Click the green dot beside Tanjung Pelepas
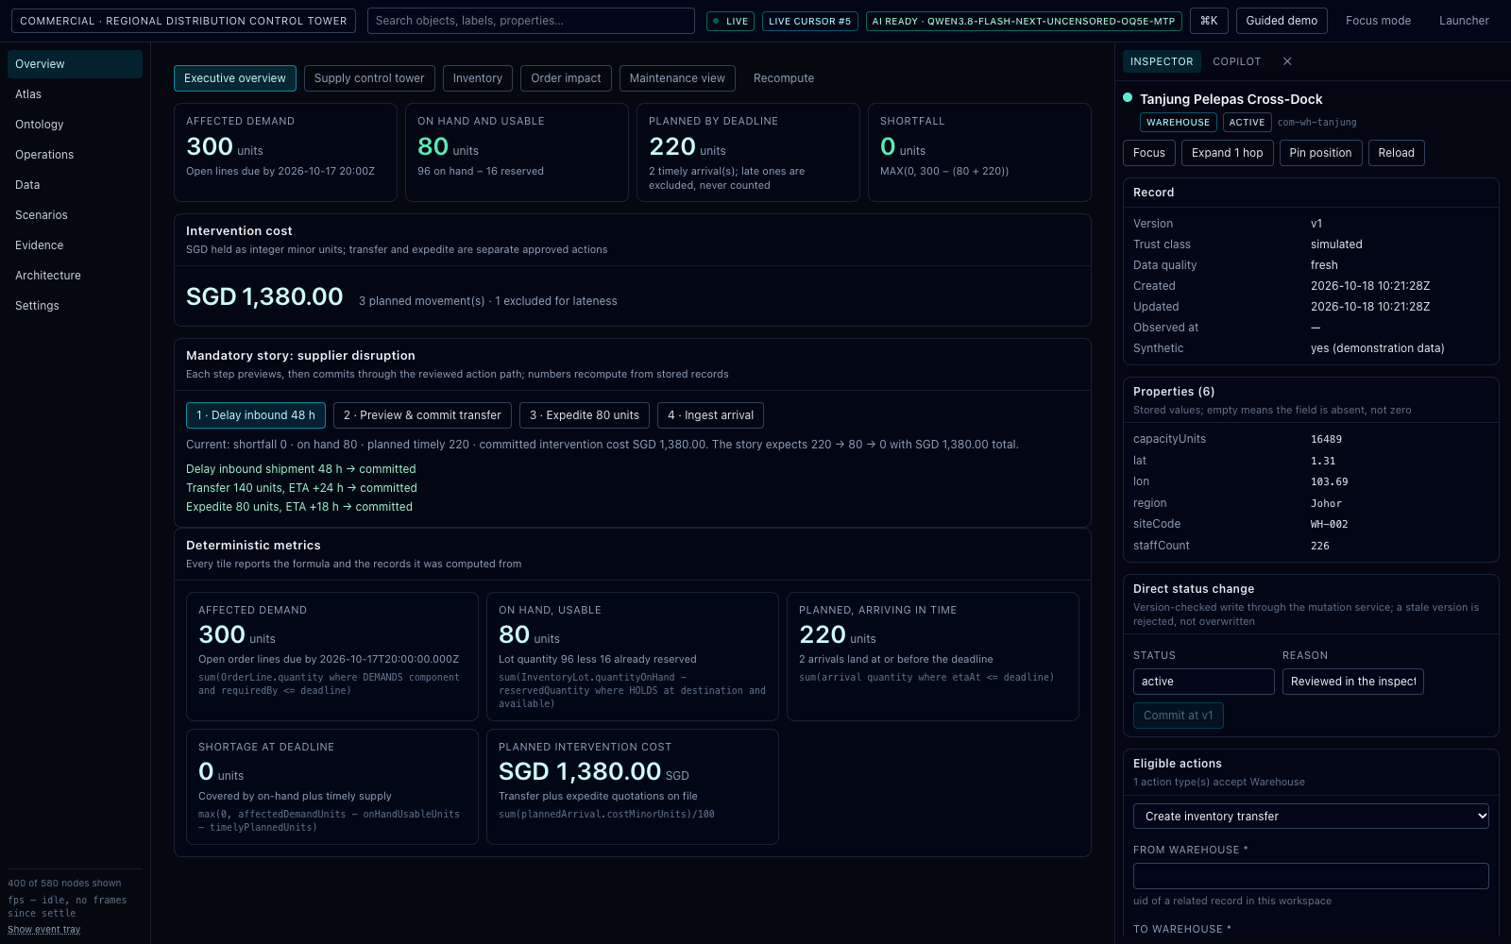 tap(1128, 97)
